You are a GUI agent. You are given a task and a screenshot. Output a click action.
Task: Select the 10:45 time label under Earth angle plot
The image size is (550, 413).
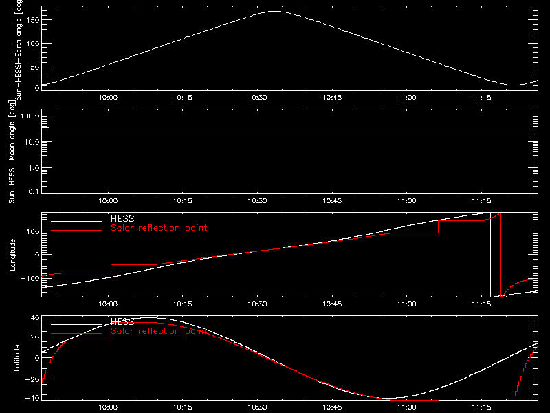click(332, 98)
